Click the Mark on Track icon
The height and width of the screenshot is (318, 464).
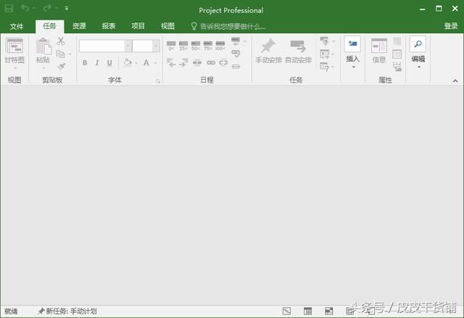pyautogui.click(x=236, y=41)
